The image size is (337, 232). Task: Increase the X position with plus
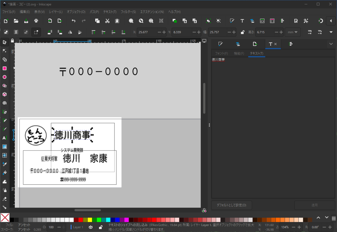point(164,32)
